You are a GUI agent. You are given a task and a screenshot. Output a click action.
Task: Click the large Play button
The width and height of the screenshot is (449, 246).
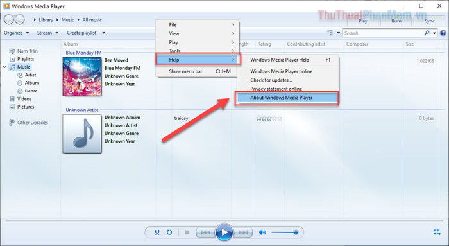(224, 233)
